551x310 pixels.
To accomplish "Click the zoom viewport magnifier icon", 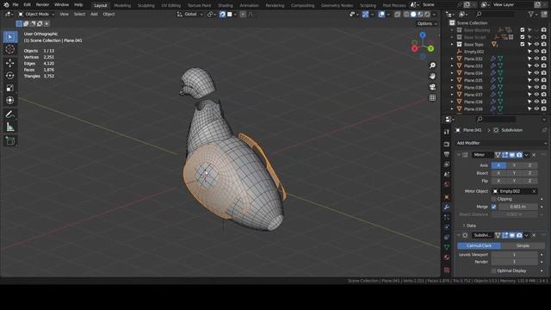I will pos(432,65).
